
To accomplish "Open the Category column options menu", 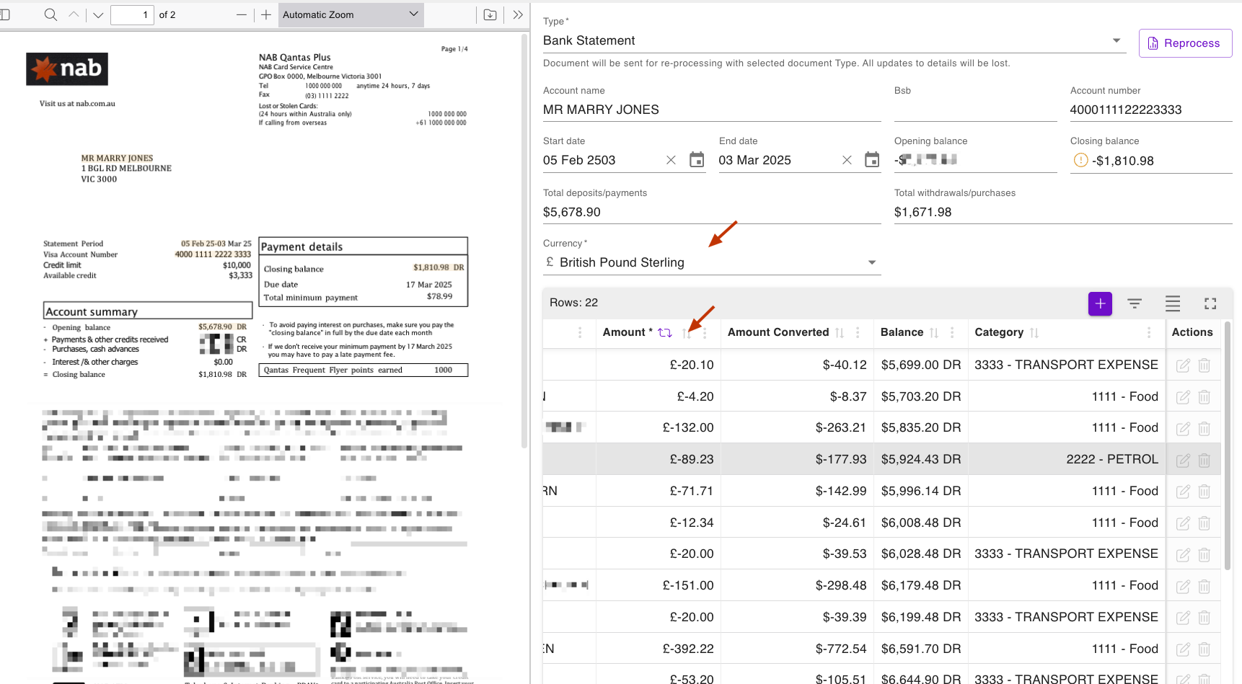I will [1149, 332].
